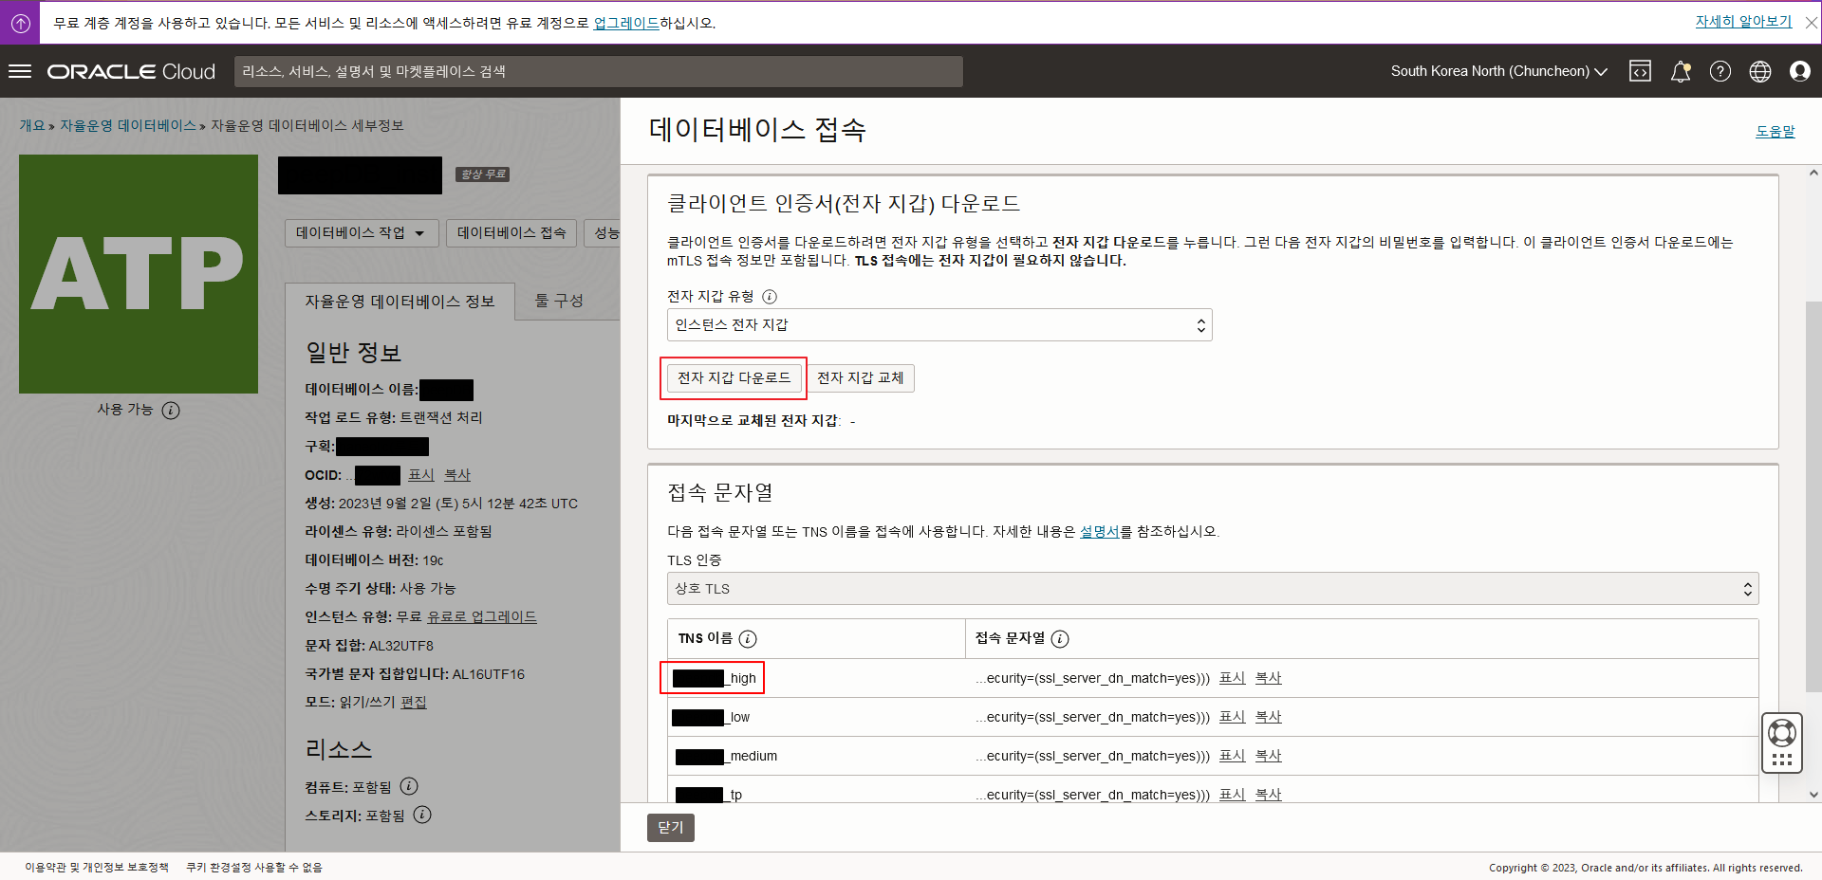Click the 전자 지갑 다운로드 button
Screen dimensions: 1822x880
[x=734, y=378]
